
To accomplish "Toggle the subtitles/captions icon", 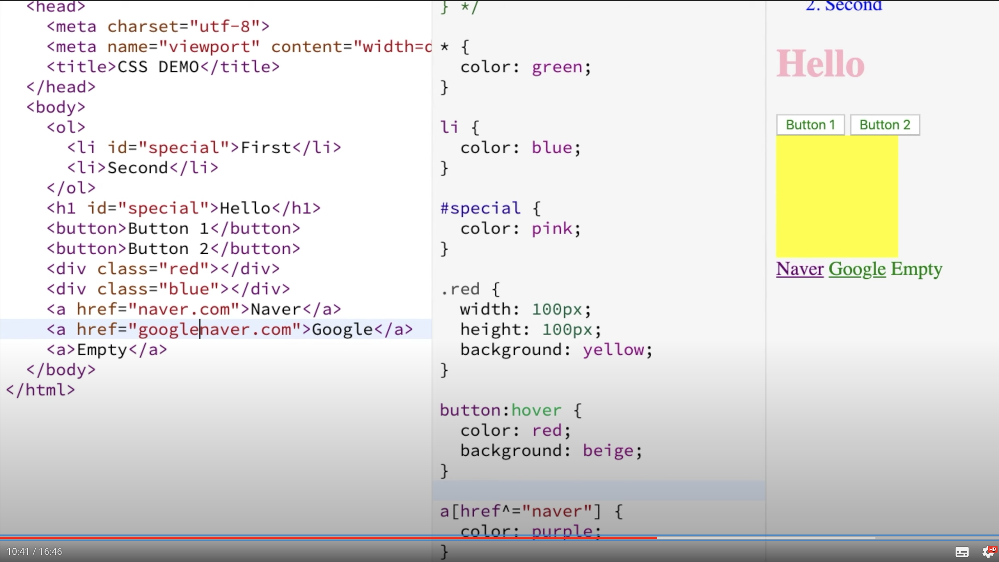I will coord(962,552).
